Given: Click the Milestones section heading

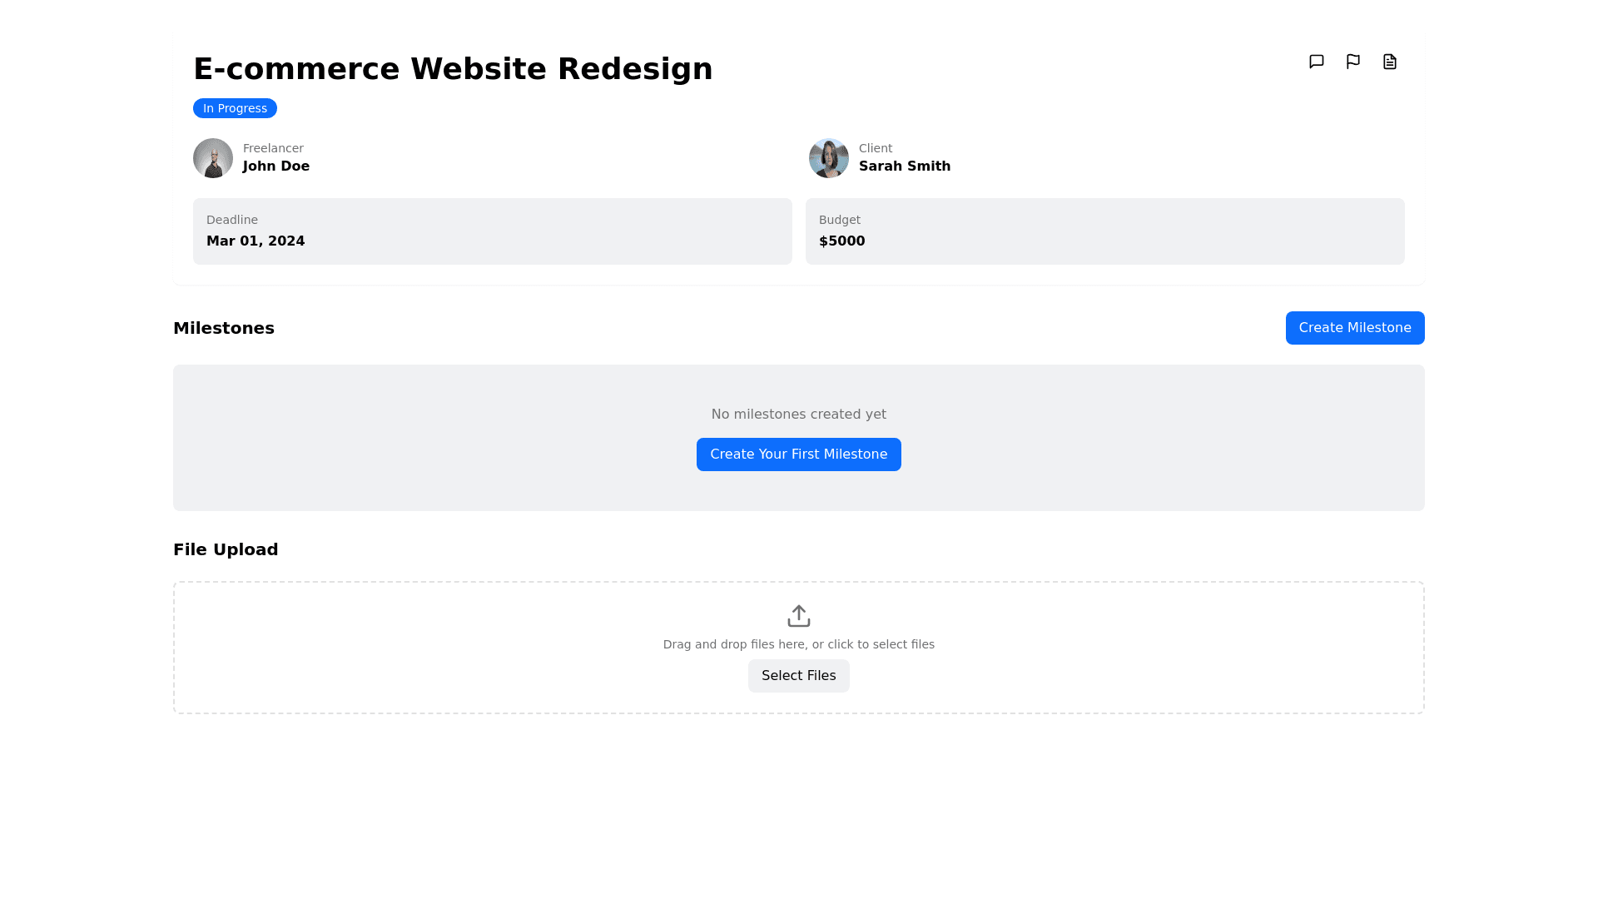Looking at the screenshot, I should click(224, 328).
